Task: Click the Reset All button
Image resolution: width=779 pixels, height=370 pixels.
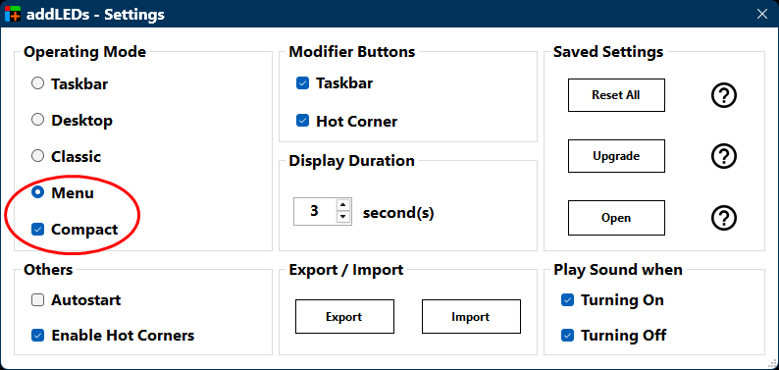Action: pyautogui.click(x=616, y=95)
